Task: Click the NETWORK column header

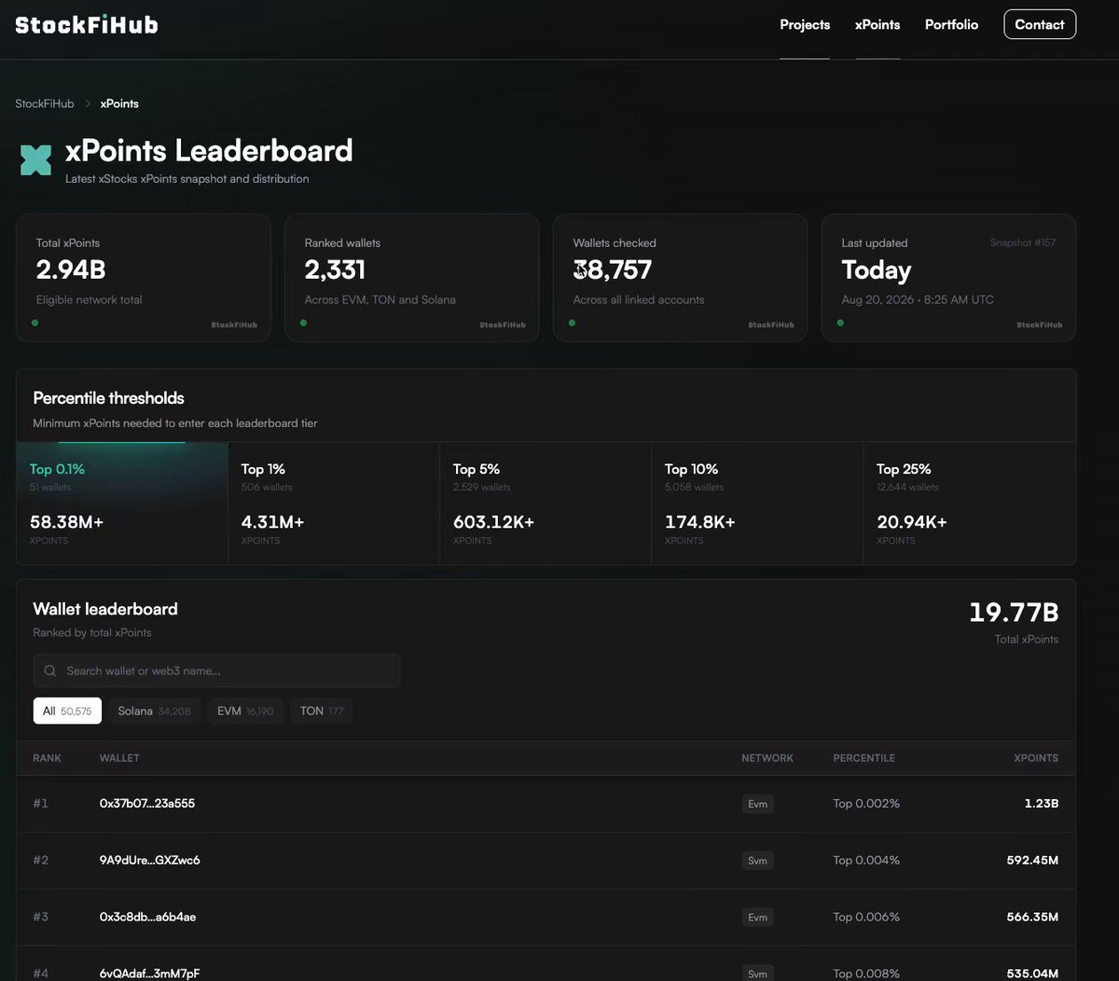Action: [767, 758]
